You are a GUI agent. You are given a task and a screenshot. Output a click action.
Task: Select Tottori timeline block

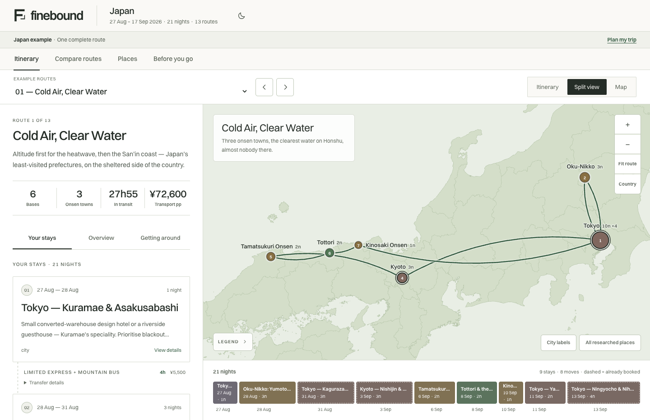pyautogui.click(x=477, y=392)
